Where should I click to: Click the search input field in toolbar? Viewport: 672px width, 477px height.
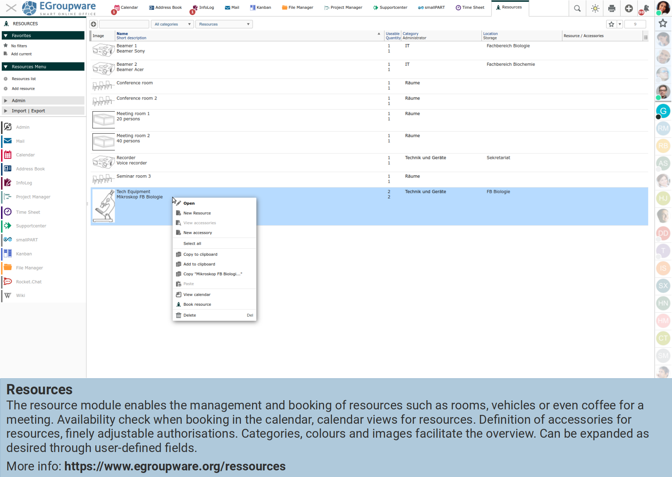pos(124,24)
